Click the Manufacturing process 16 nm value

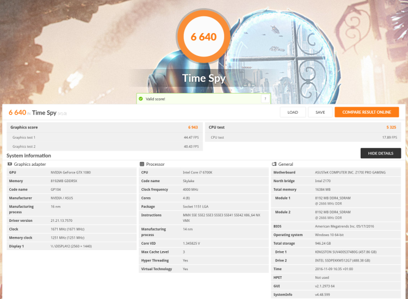pos(55,207)
